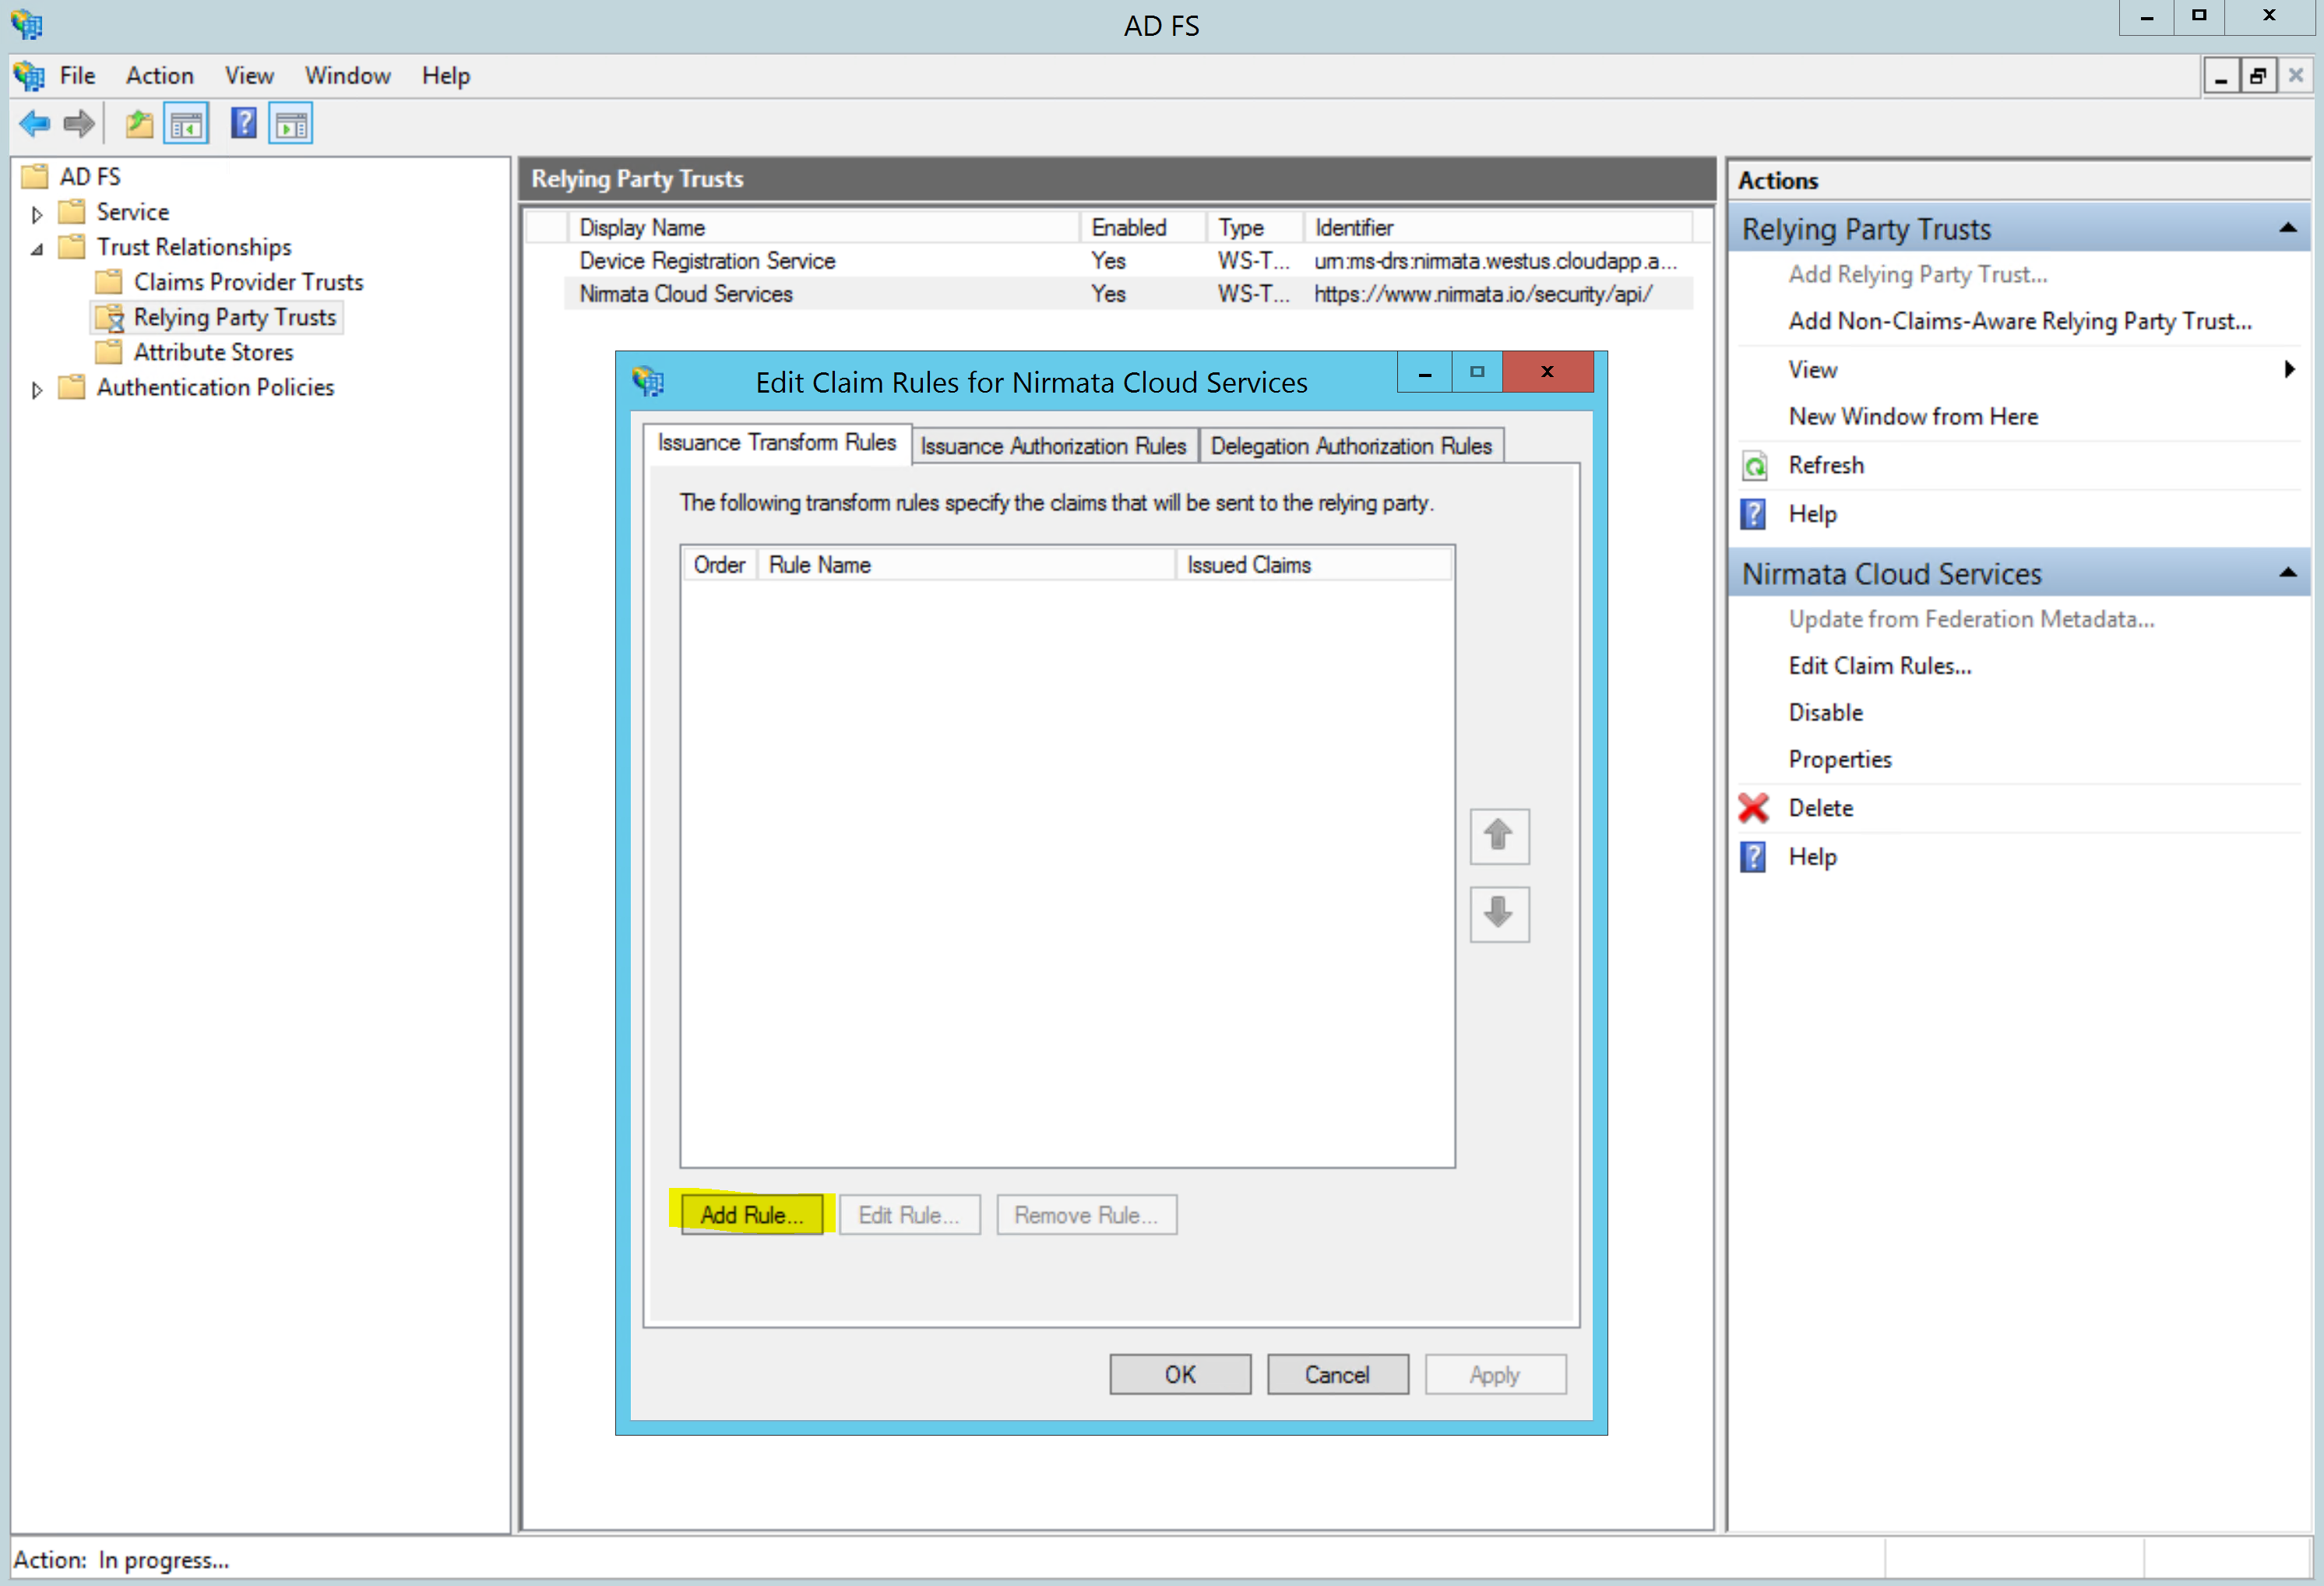This screenshot has width=2324, height=1586.
Task: Click the Back arrow toolbar icon
Action: click(34, 124)
